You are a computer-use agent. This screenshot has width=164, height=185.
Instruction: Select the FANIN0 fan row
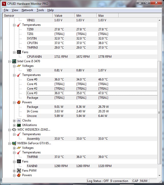point(92,166)
